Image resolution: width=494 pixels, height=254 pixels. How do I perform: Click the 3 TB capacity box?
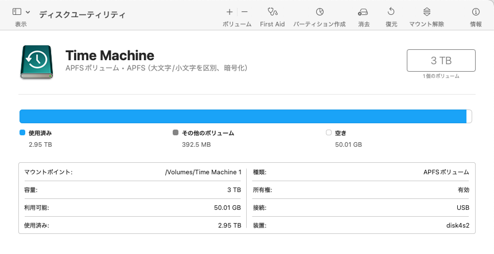pos(441,60)
